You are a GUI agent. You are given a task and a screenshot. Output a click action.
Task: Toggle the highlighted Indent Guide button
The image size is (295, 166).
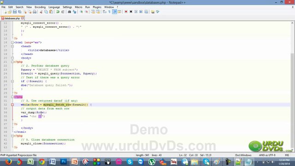coord(114,12)
